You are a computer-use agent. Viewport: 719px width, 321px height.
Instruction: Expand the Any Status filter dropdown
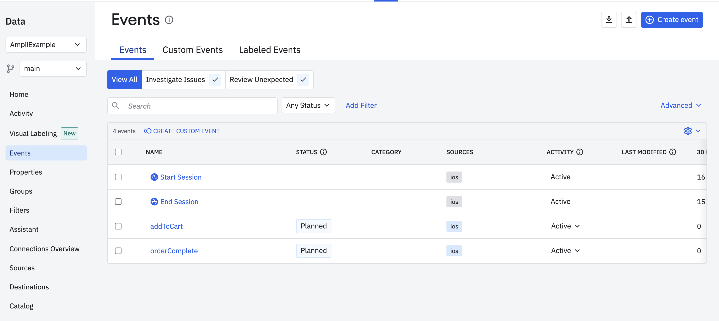pos(308,105)
